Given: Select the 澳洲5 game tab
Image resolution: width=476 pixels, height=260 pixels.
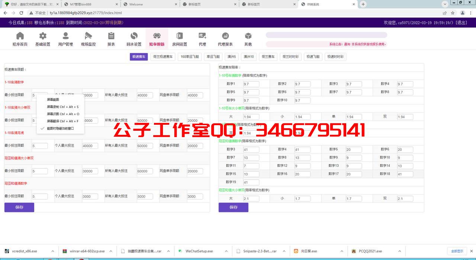Looking at the screenshot, I should (x=232, y=57).
